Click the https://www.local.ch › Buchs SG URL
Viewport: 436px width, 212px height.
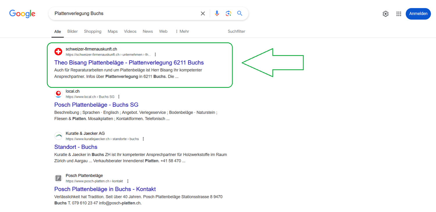90,97
